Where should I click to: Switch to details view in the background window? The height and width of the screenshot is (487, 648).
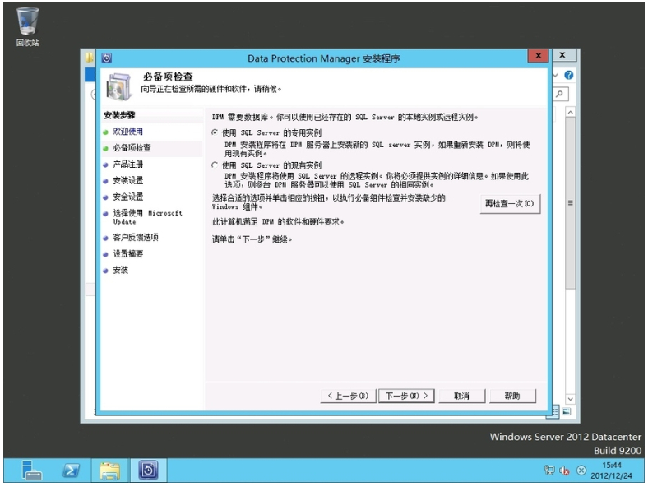tap(554, 411)
